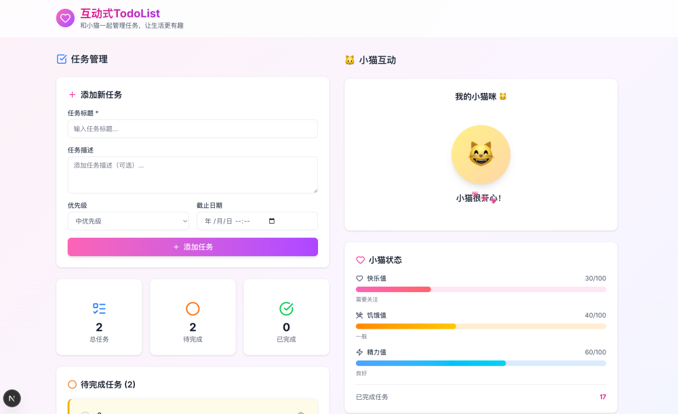The image size is (678, 414).
Task: Click the pink plus icon beside 添加新任务
Action: click(74, 94)
